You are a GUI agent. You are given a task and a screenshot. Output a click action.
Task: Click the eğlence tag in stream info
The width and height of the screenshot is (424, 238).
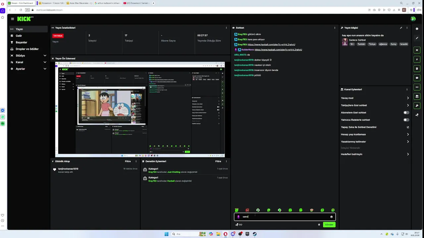coord(383,44)
